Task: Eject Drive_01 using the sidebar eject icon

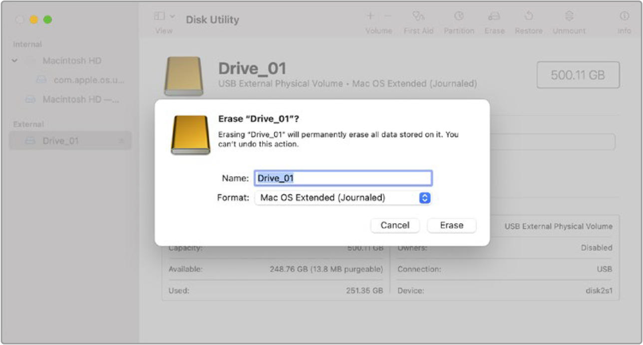Action: [x=121, y=141]
